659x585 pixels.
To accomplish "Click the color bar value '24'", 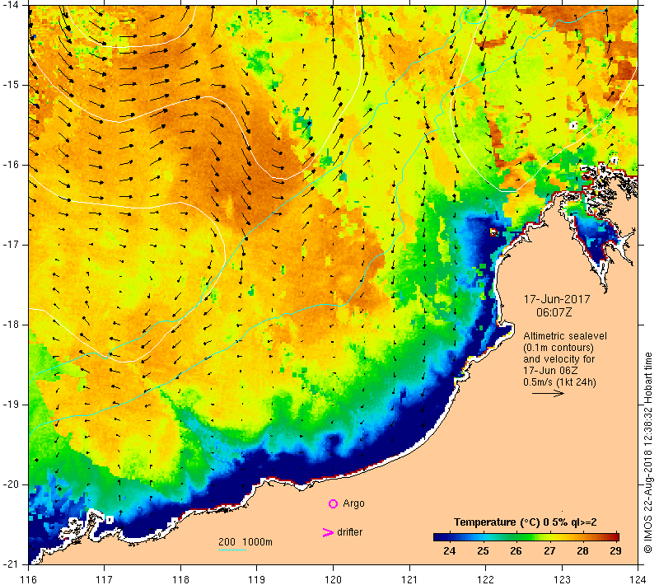I will click(449, 551).
